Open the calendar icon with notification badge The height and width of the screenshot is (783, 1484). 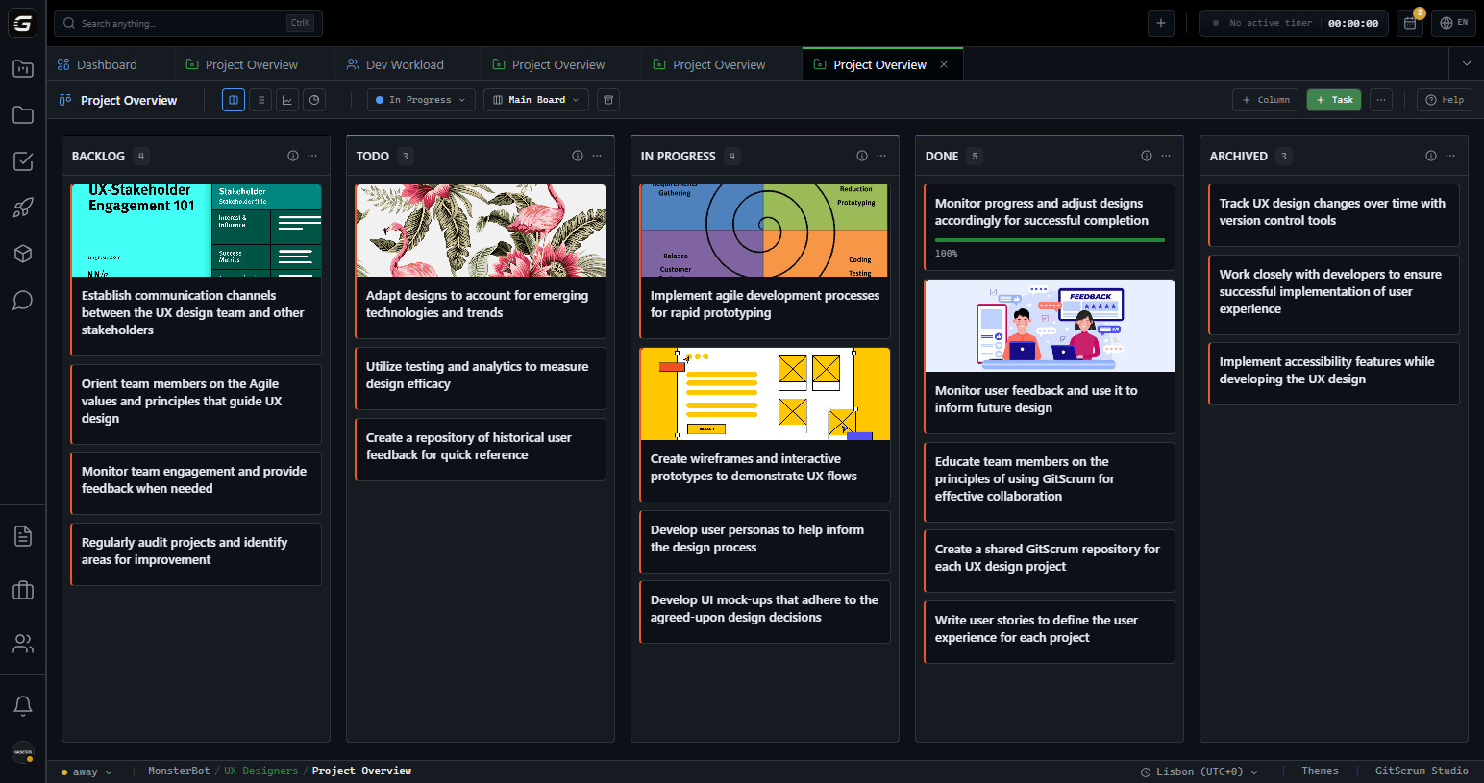point(1409,22)
